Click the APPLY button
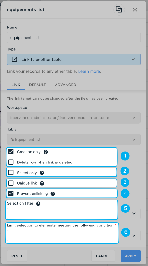148x266 pixels. click(131, 256)
